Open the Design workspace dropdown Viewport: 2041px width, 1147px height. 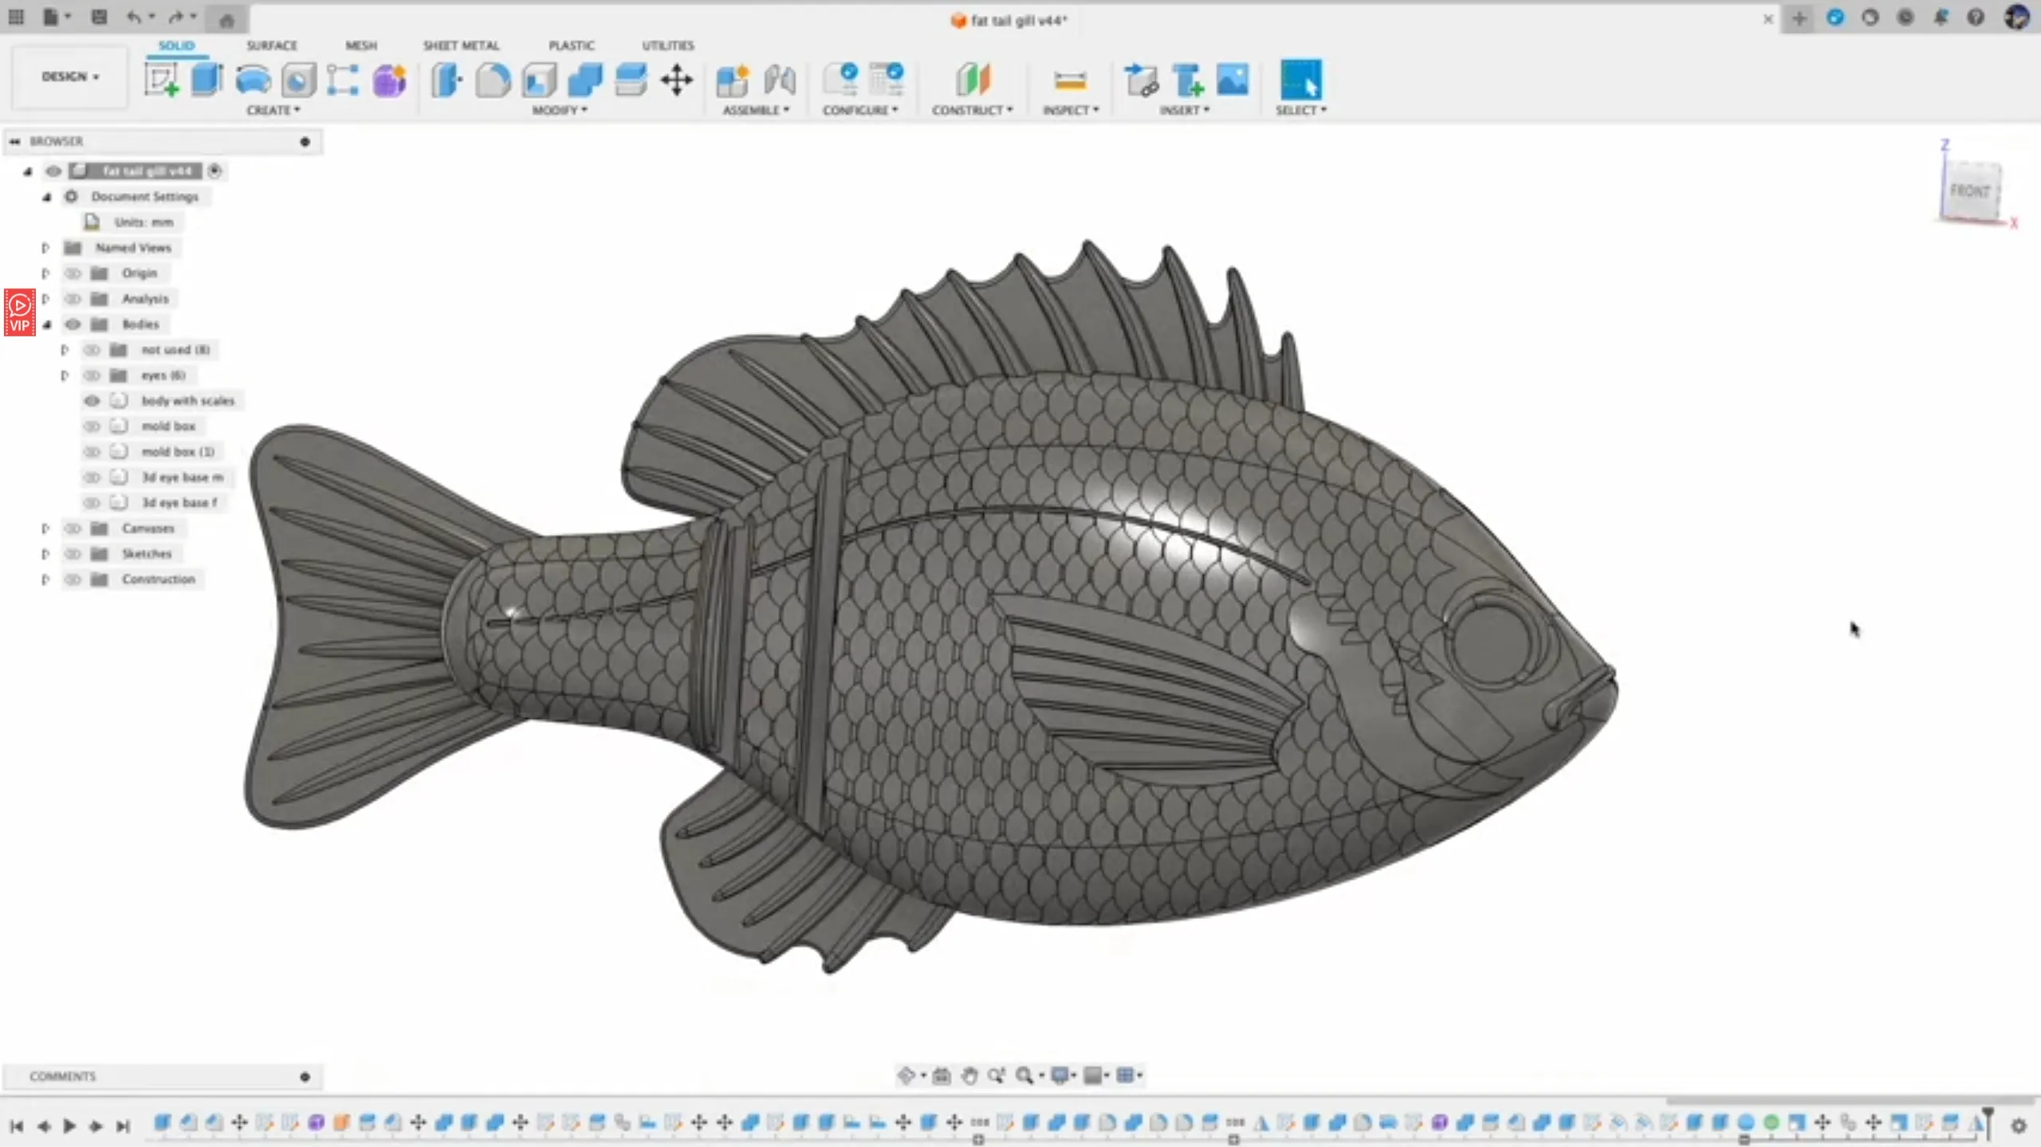[69, 77]
